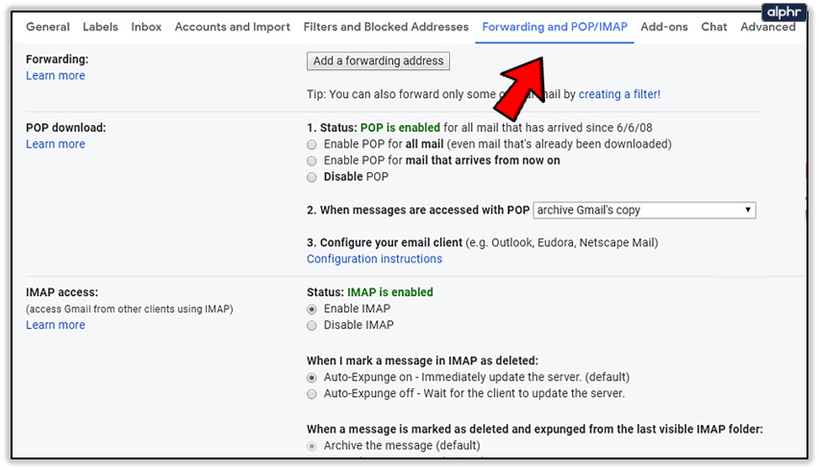Follow the creating a filter link

[x=619, y=94]
